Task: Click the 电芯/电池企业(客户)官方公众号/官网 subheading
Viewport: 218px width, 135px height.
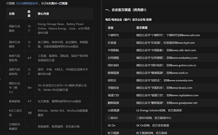Action: (128, 20)
